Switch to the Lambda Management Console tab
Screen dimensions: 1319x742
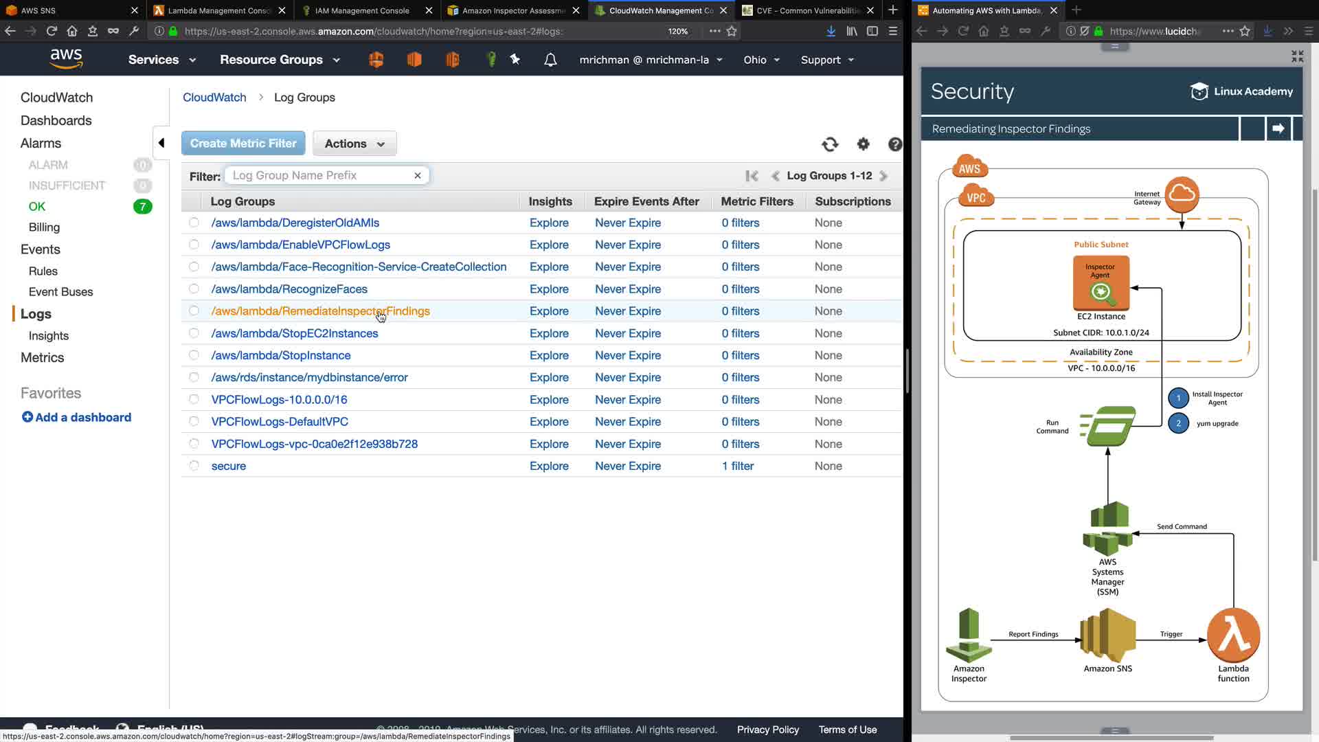click(x=219, y=10)
